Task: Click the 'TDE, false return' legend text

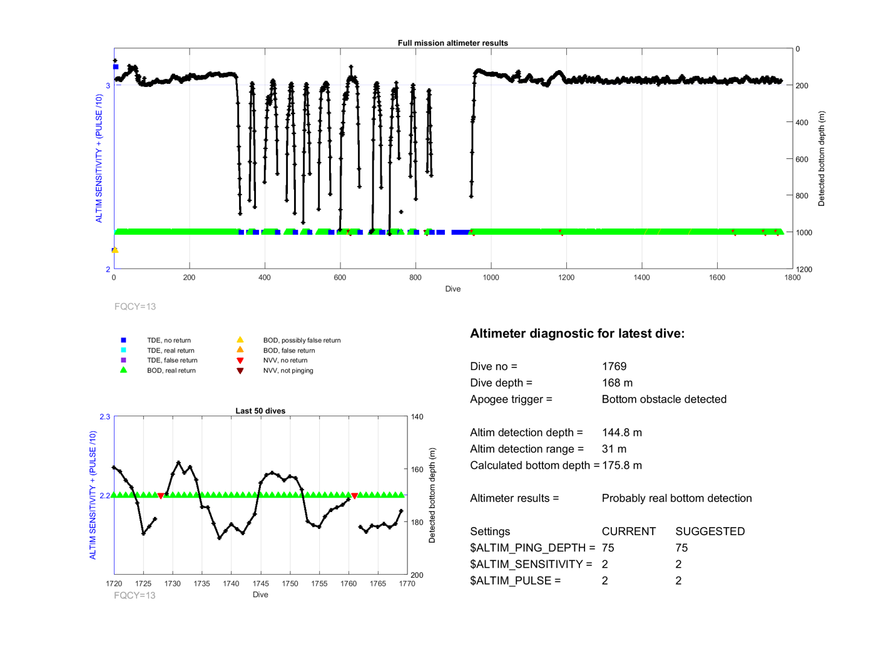Action: [x=172, y=361]
